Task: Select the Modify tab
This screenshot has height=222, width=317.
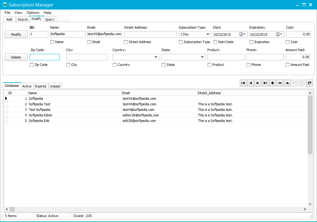Action: coord(36,19)
